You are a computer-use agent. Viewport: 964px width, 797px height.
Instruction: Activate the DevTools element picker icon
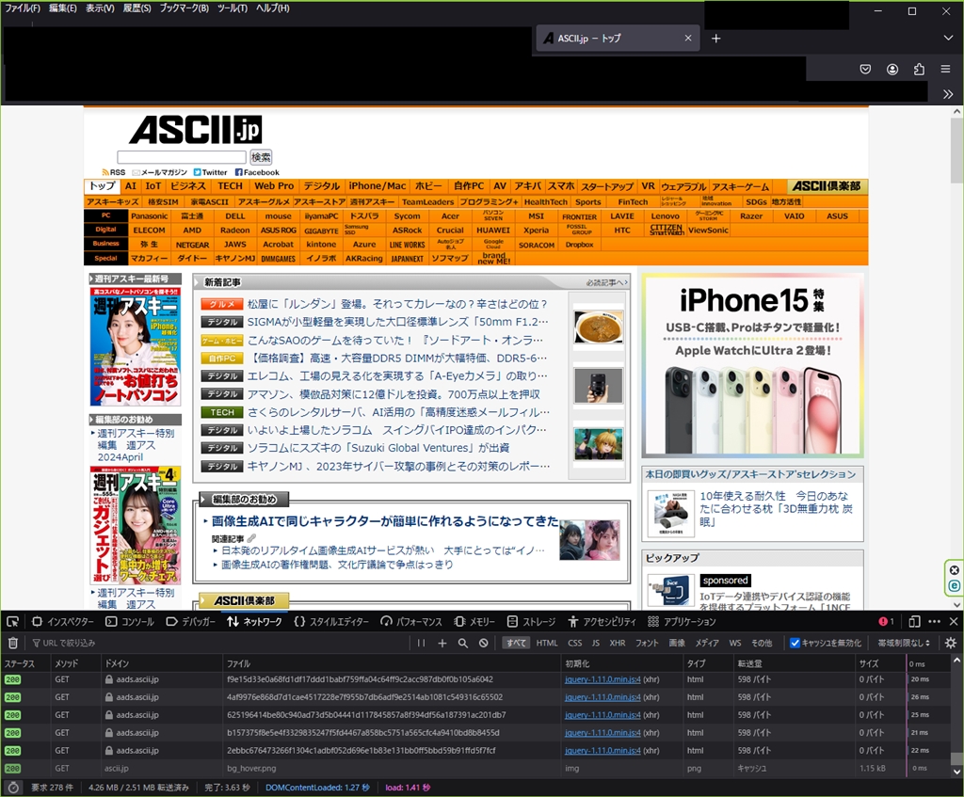(x=12, y=622)
